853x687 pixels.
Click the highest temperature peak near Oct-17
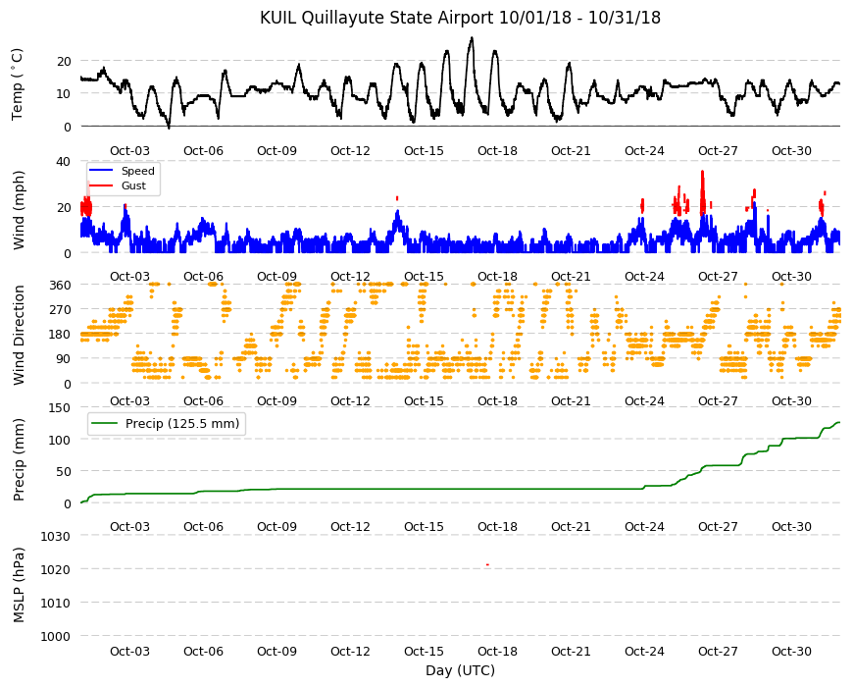(x=472, y=38)
